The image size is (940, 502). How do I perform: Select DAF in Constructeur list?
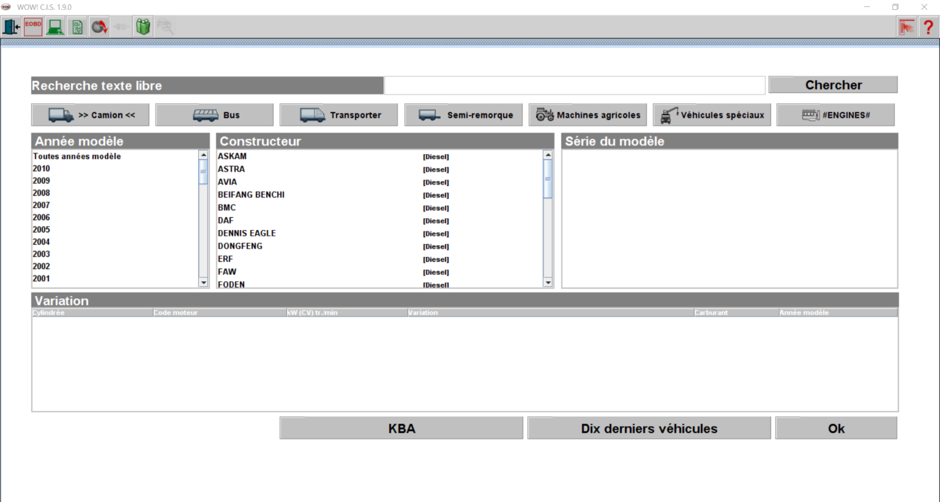click(379, 221)
